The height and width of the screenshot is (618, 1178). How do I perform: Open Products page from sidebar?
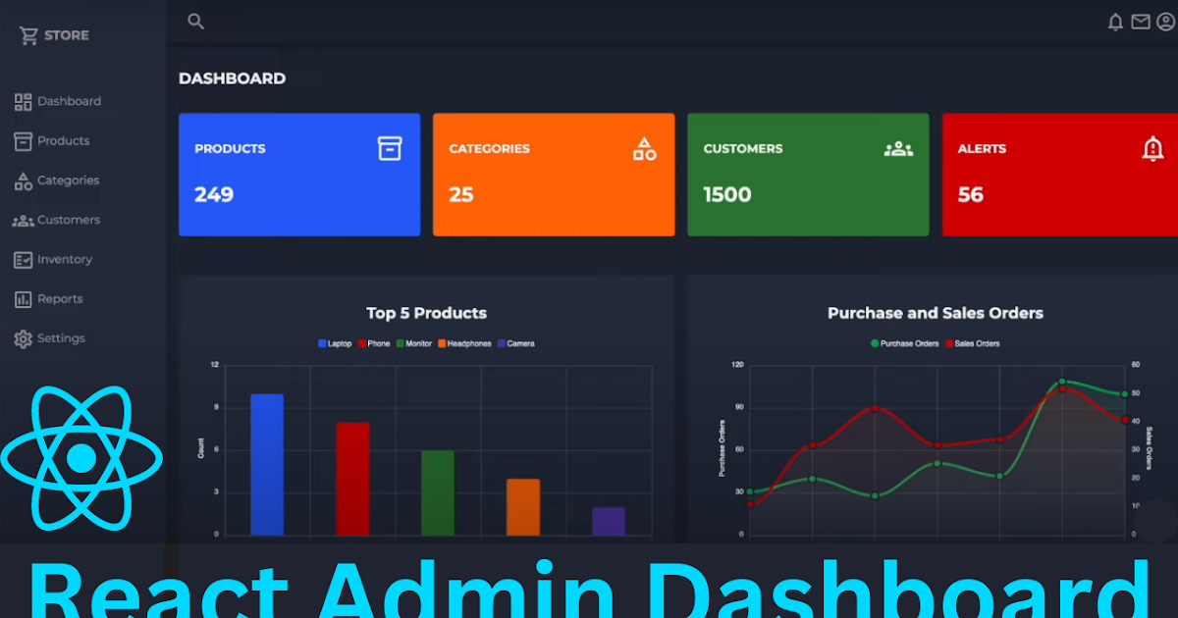[63, 141]
